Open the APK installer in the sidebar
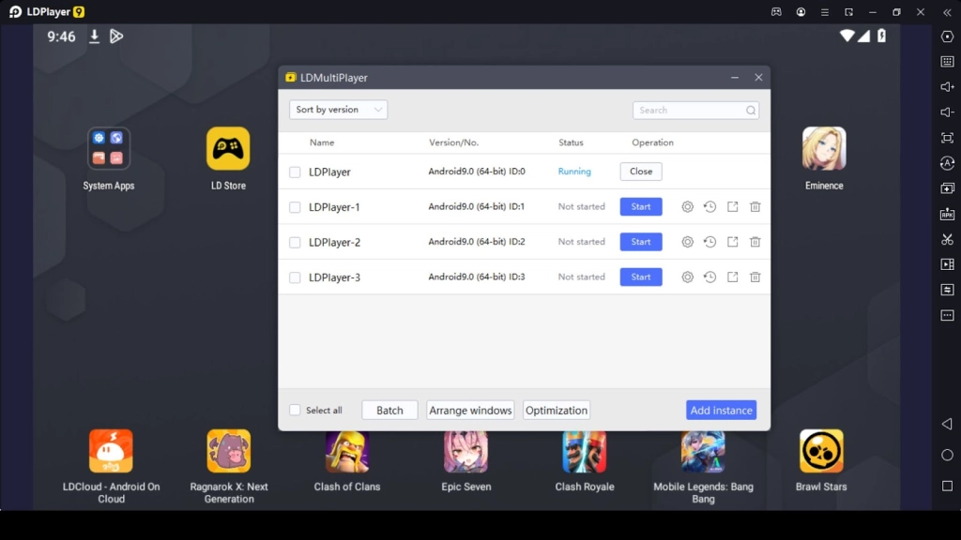Viewport: 961px width, 540px height. point(947,215)
